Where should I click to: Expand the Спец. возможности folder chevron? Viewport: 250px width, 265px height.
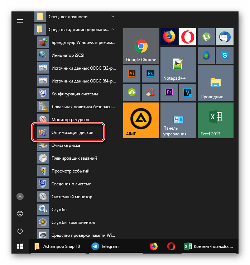(x=113, y=16)
